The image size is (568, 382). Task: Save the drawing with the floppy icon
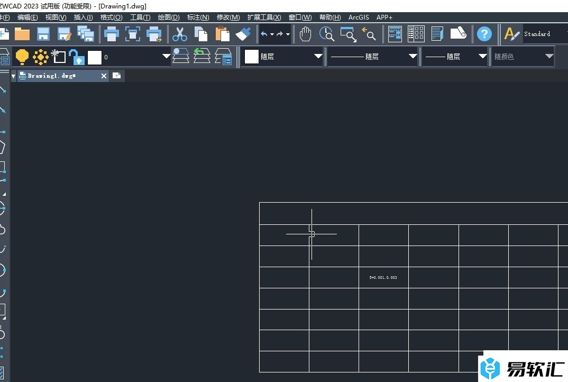pyautogui.click(x=43, y=34)
